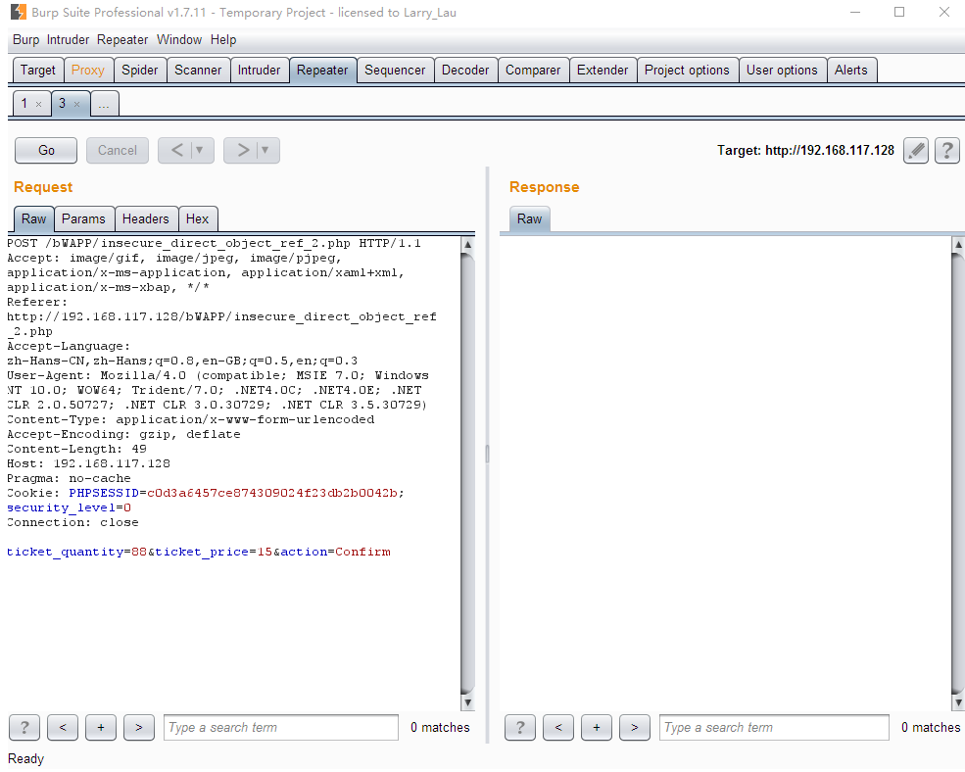The width and height of the screenshot is (965, 772).
Task: Open the Alerts tab
Action: pyautogui.click(x=851, y=71)
